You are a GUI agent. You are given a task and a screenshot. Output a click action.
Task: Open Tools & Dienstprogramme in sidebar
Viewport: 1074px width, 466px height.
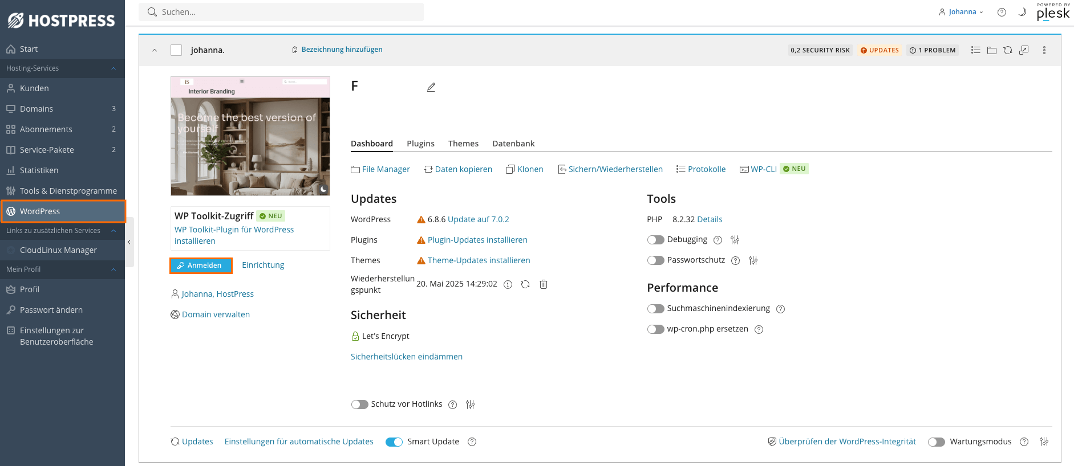click(62, 191)
